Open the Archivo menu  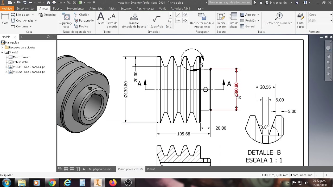(x=7, y=9)
